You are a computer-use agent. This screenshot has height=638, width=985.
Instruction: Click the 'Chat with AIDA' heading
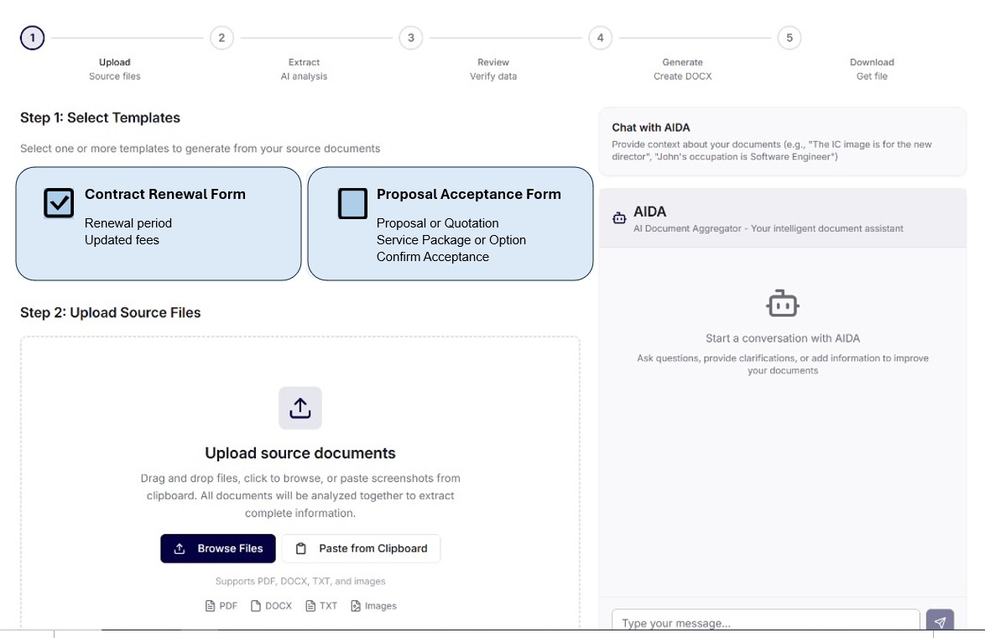coord(651,128)
